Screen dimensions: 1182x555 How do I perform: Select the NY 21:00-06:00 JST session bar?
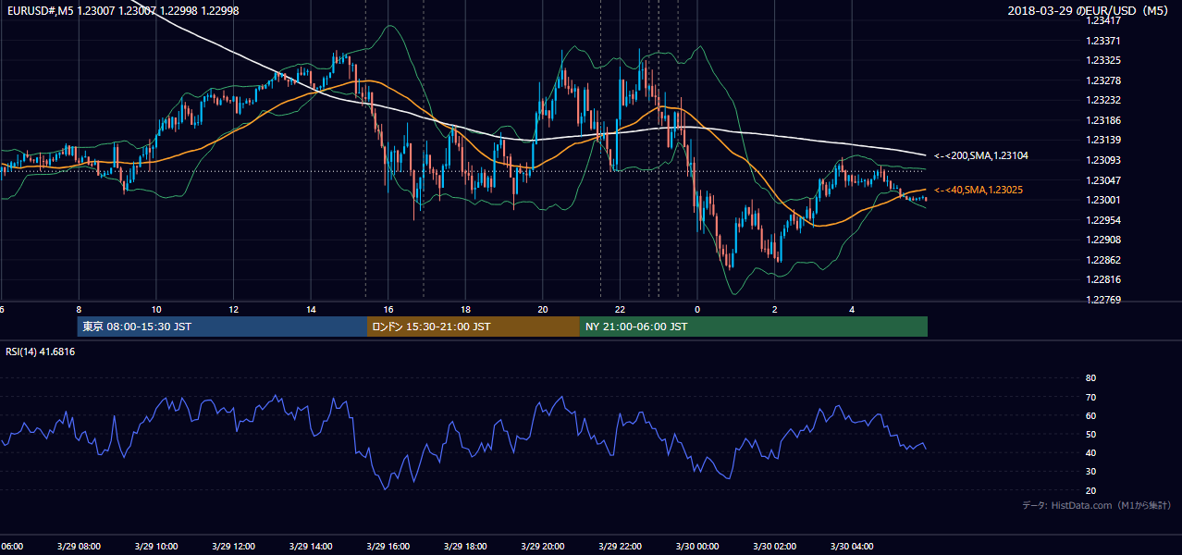754,327
